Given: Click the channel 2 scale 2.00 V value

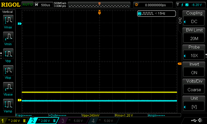Looking at the screenshot, I should coord(45,121).
